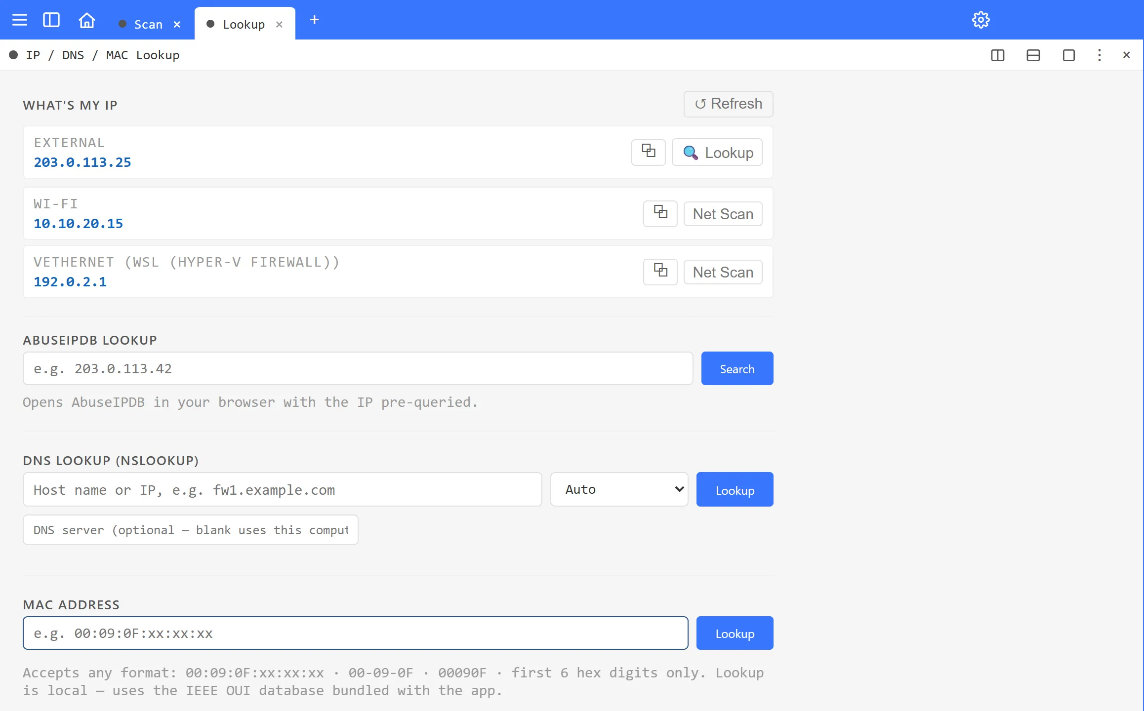Image resolution: width=1144 pixels, height=711 pixels.
Task: Switch to the Scan tab
Action: (x=148, y=24)
